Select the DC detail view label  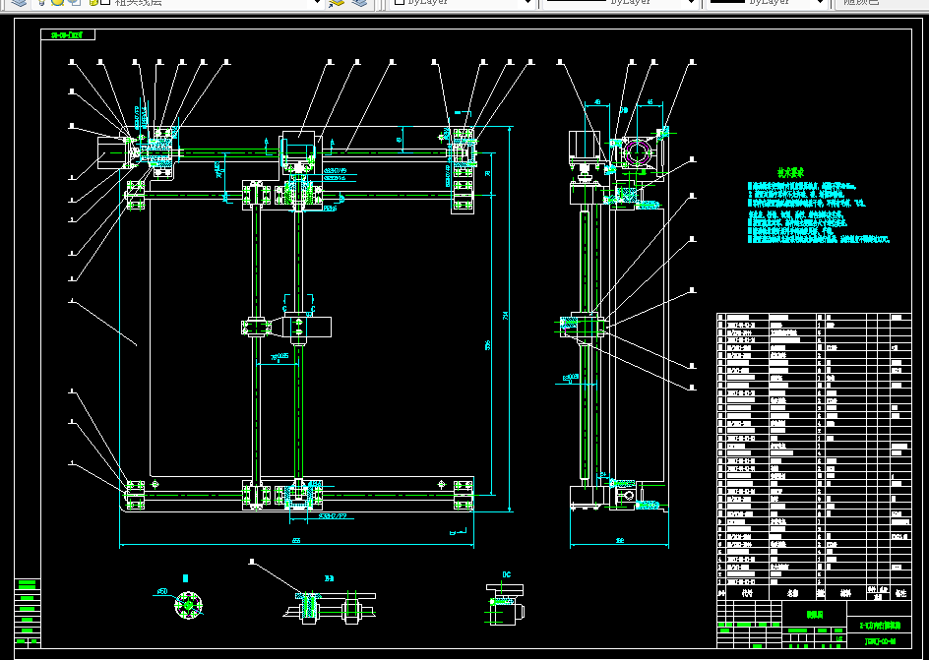tap(507, 574)
